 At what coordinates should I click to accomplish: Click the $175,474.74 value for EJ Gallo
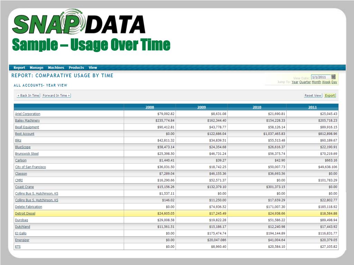click(216, 234)
